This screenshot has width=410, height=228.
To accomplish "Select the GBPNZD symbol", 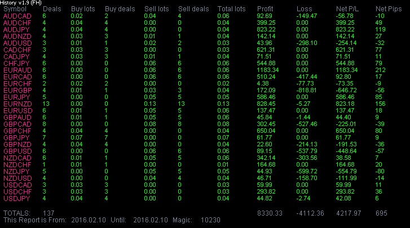I will pos(17,145).
